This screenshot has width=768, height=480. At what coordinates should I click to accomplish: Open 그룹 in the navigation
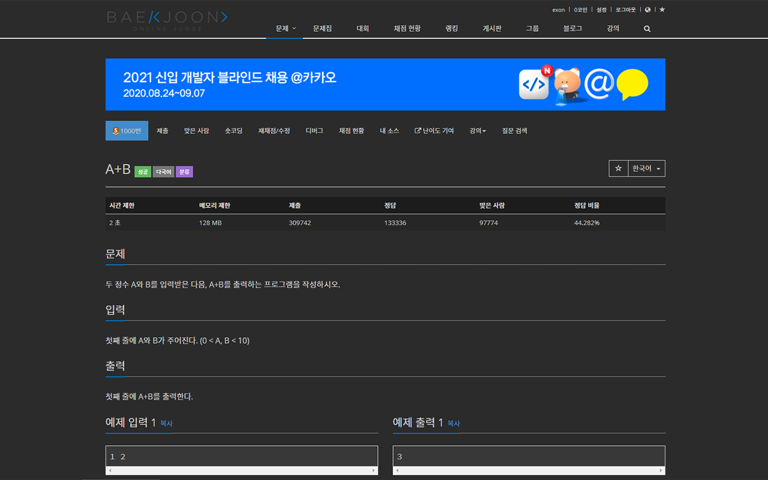point(532,28)
